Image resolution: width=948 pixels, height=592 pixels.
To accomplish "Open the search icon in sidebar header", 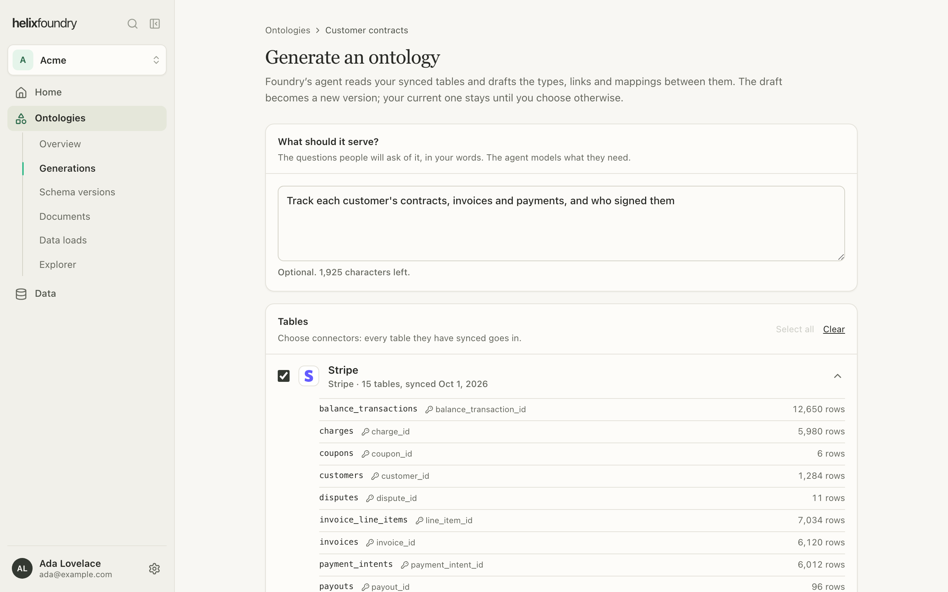I will (133, 24).
